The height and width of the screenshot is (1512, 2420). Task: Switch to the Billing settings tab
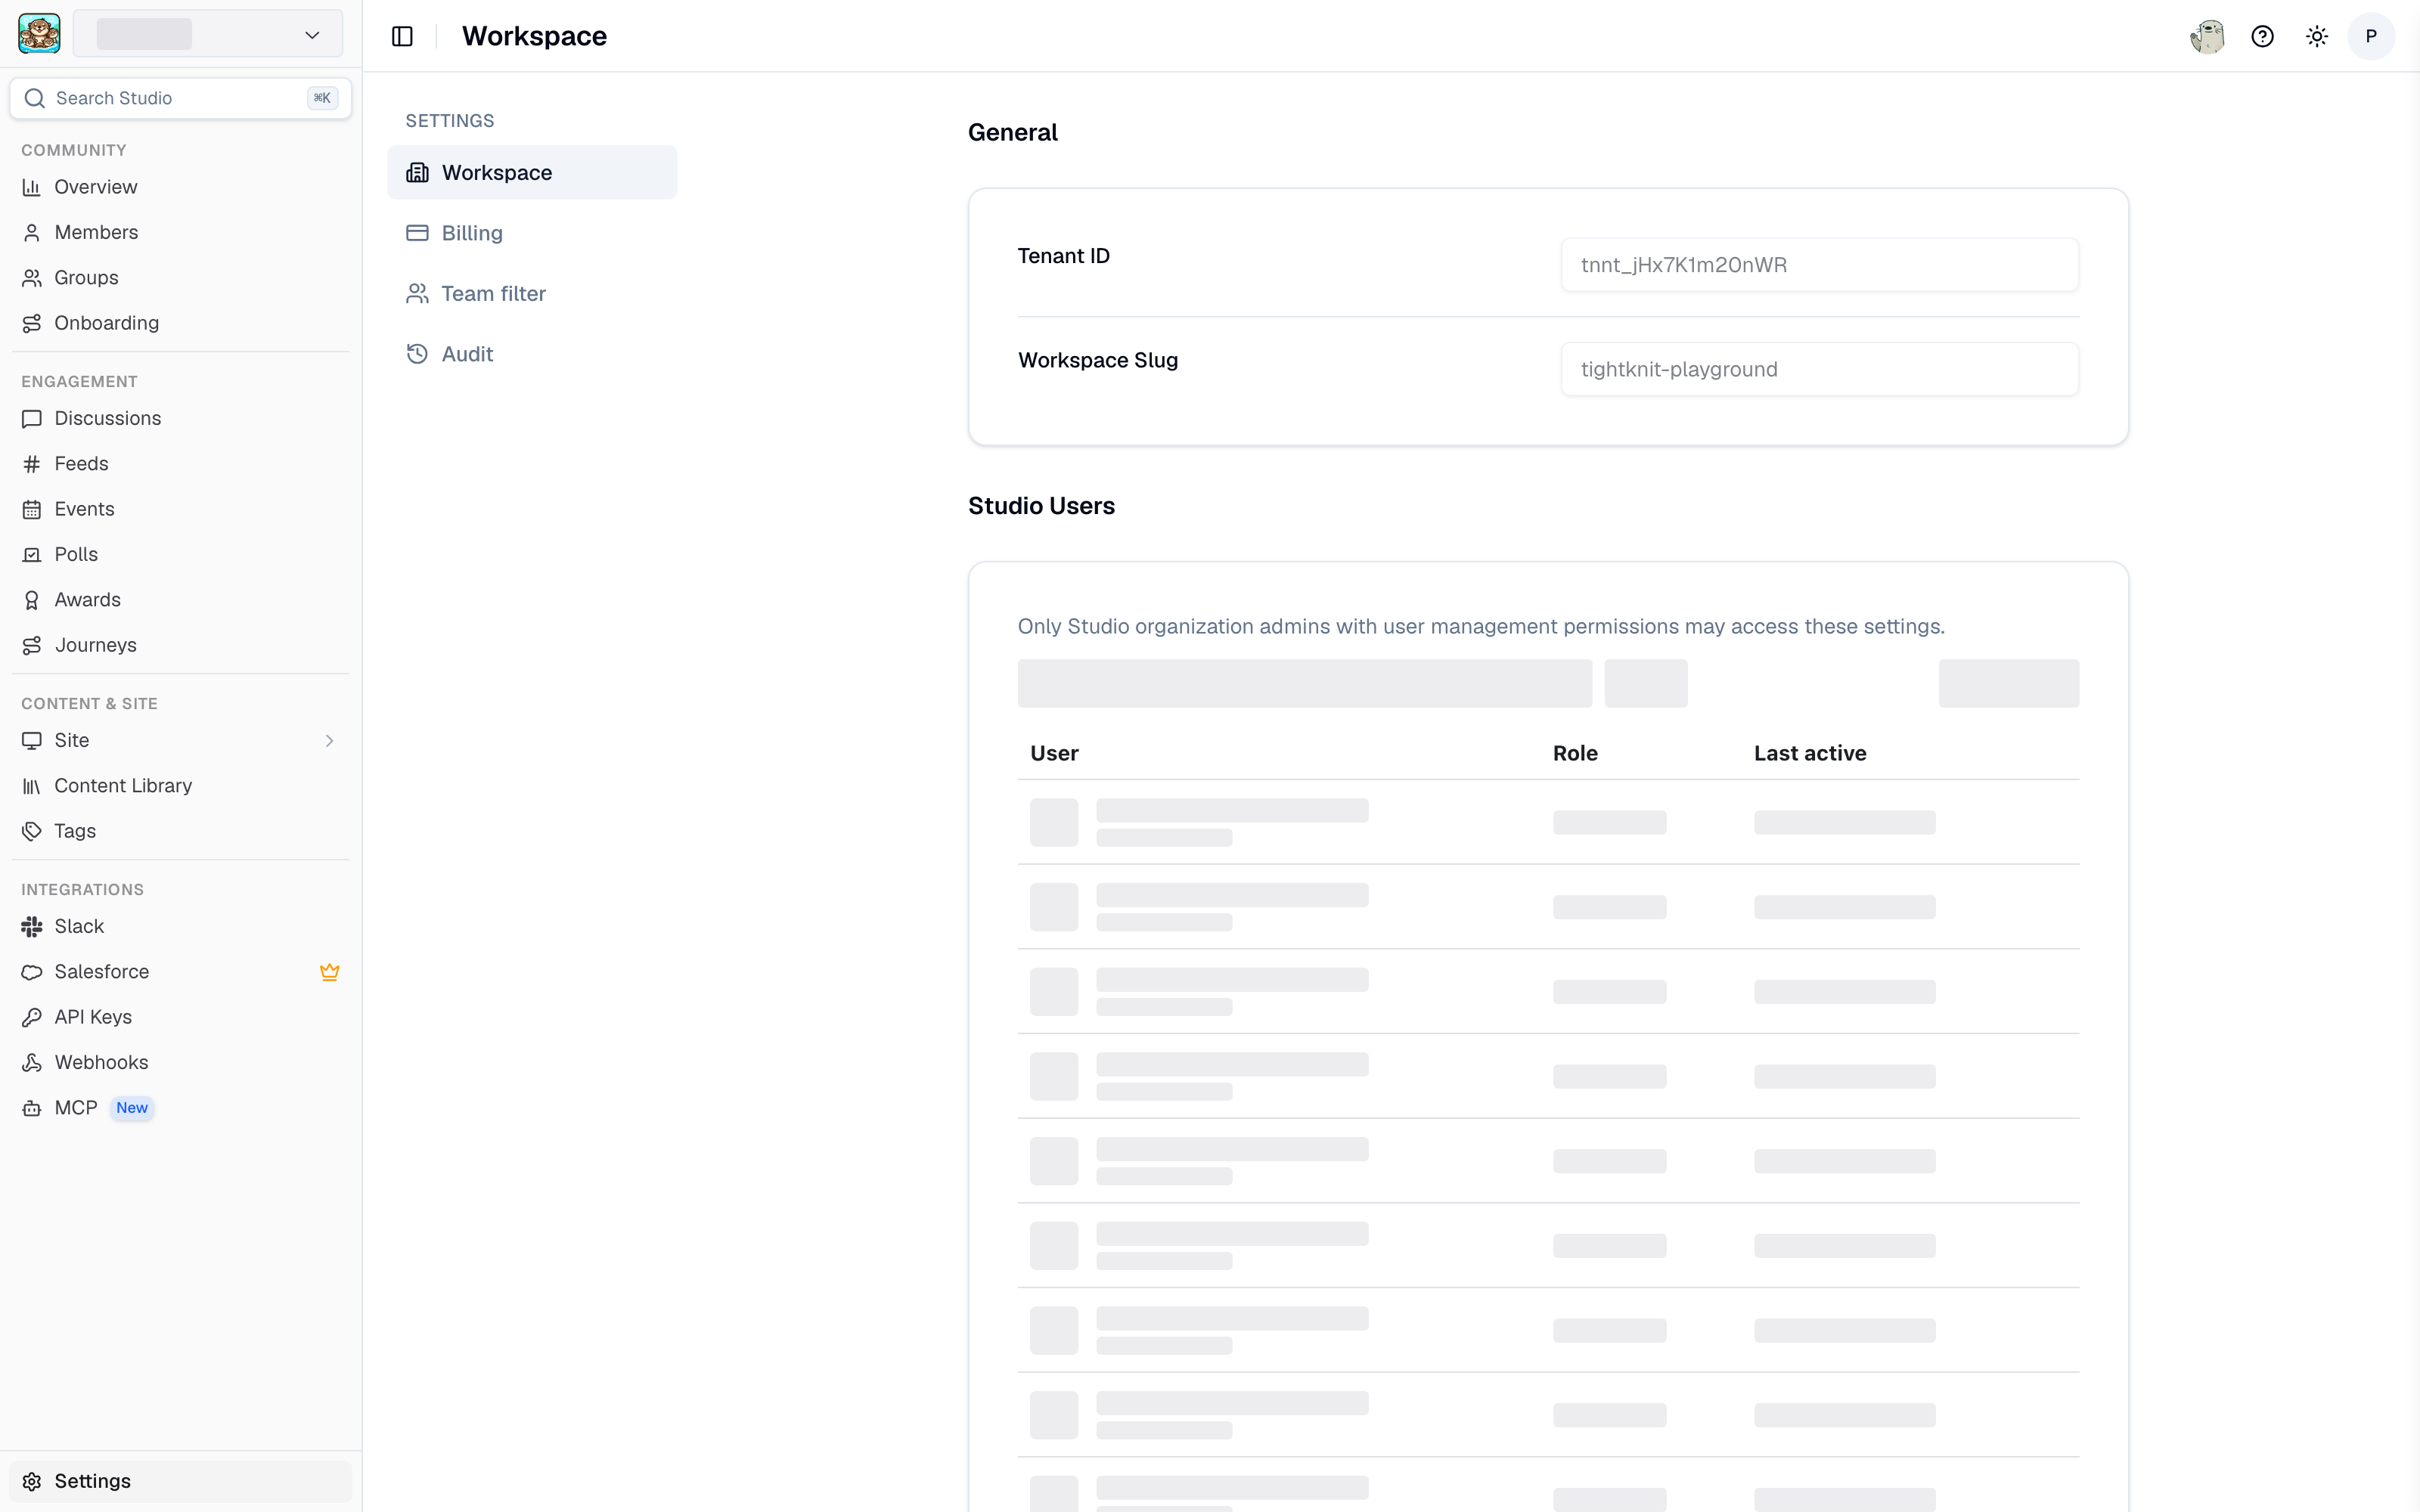pyautogui.click(x=532, y=233)
